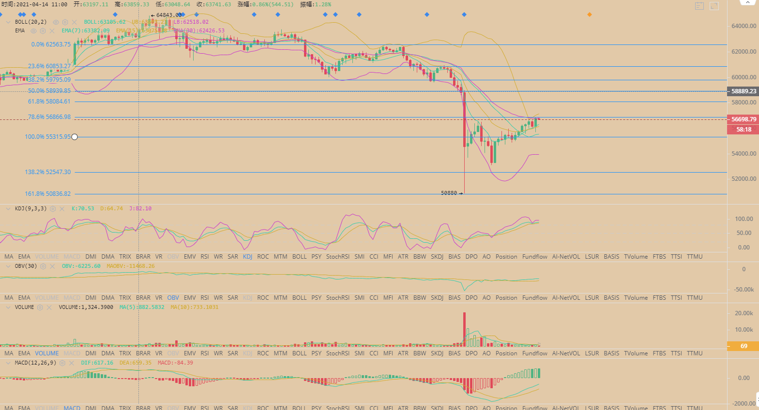Click the red 56698.79 current price tag
The width and height of the screenshot is (759, 410).
point(743,119)
